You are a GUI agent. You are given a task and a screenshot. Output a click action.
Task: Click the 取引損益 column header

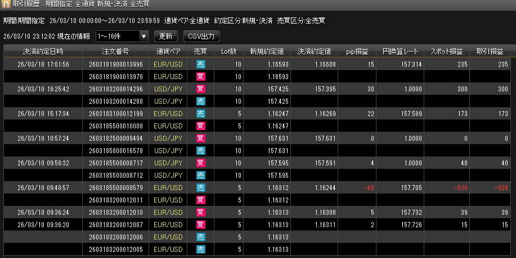pos(489,52)
